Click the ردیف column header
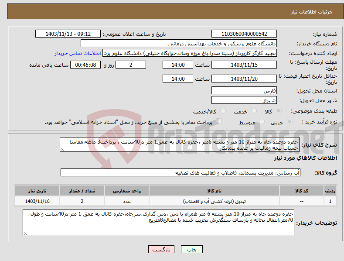Image resolution: width=344 pixels, height=261 pixels. tap(330, 191)
